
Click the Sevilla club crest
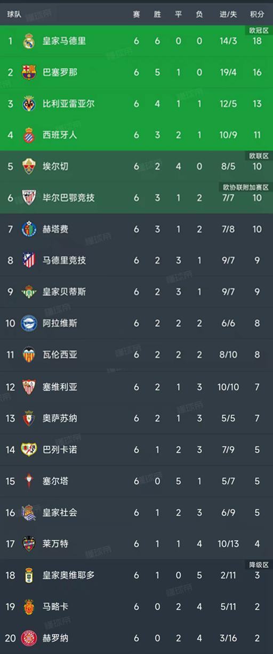pyautogui.click(x=29, y=386)
